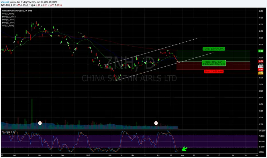Viewport: 267px width, 158px height.
Task: Click the red 30.98 last price tag
Action: click(260, 61)
